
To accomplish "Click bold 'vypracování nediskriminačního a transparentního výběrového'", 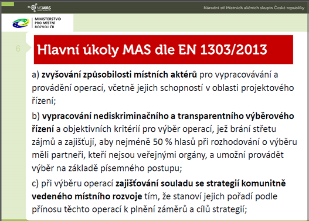I will [168, 116].
